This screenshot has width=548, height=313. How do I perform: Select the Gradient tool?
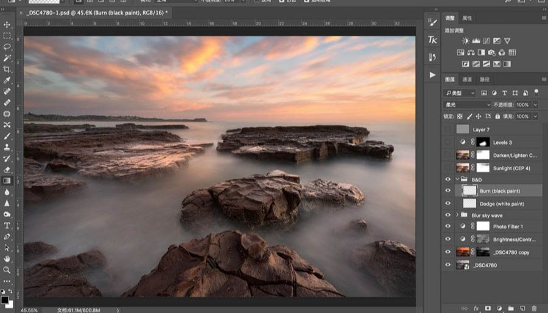(7, 181)
